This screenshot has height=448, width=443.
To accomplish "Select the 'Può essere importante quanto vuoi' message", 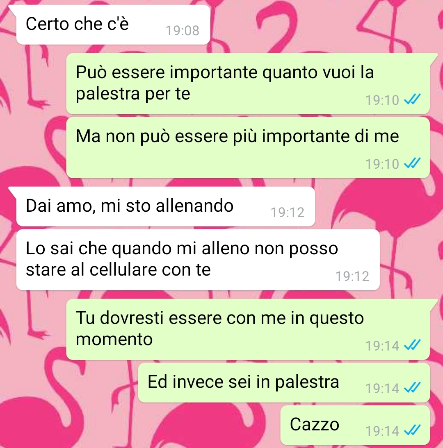I will point(248,84).
